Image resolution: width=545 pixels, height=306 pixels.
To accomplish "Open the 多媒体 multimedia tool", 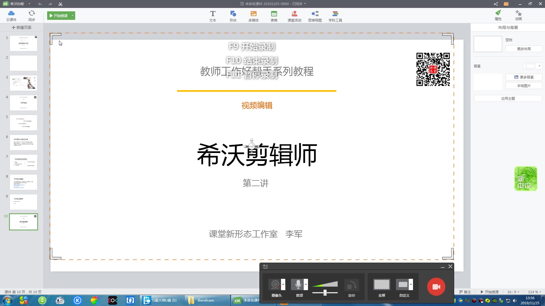I will click(x=253, y=16).
